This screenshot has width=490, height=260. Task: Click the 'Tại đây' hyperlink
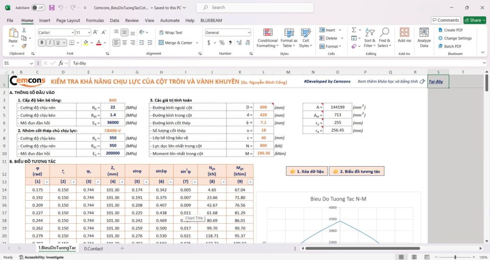[x=435, y=82]
